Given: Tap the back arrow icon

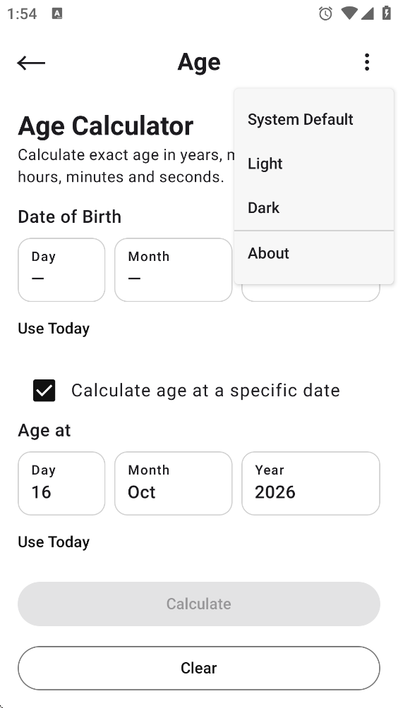Looking at the screenshot, I should pos(31,62).
